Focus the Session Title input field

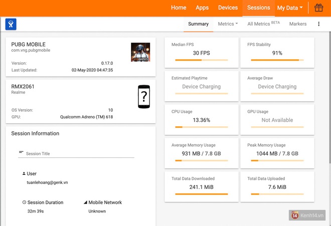(x=76, y=154)
